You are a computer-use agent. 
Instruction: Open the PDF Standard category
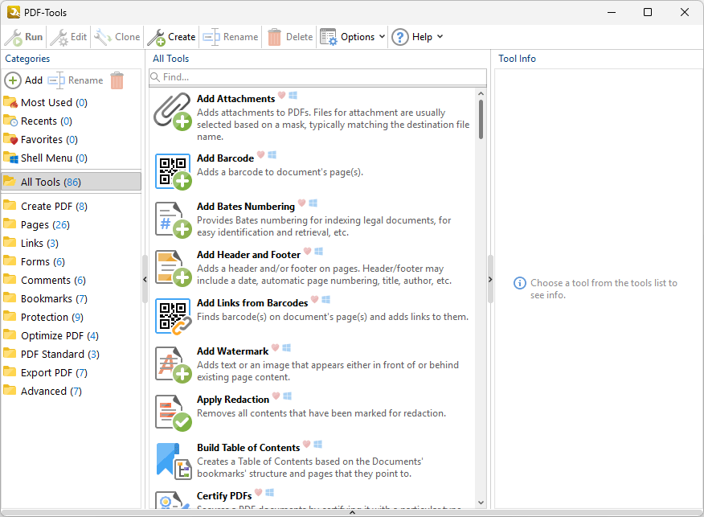click(71, 355)
